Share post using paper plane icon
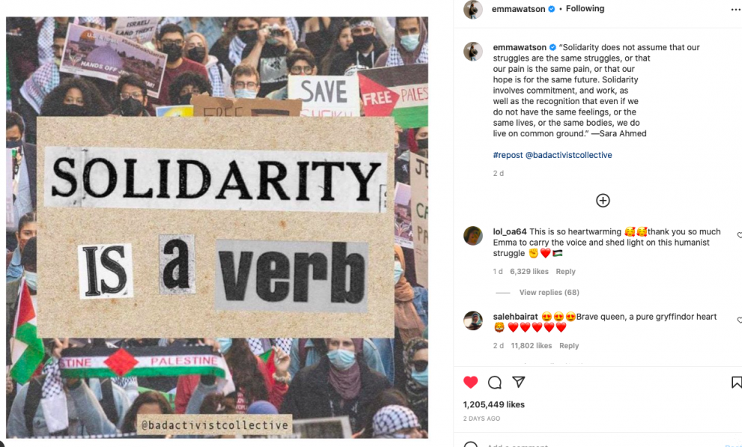Image resolution: width=742 pixels, height=447 pixels. click(x=519, y=382)
